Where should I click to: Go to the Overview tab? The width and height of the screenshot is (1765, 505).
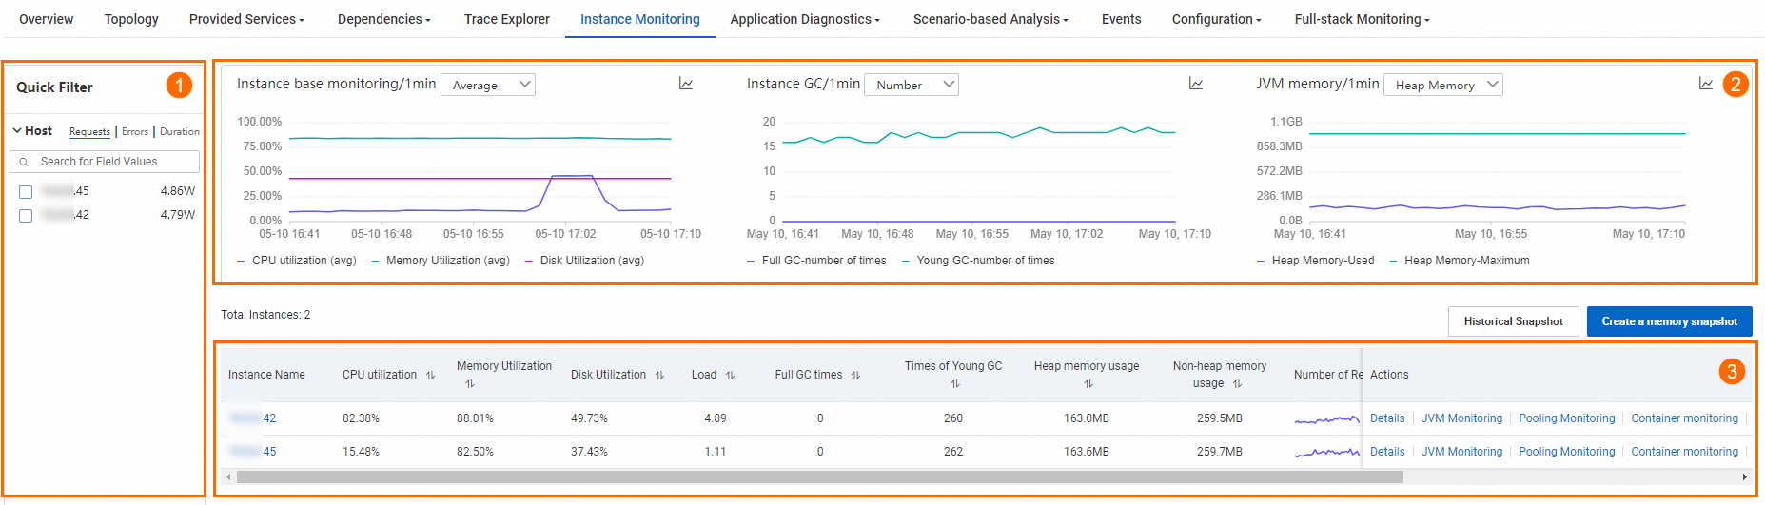(x=46, y=19)
